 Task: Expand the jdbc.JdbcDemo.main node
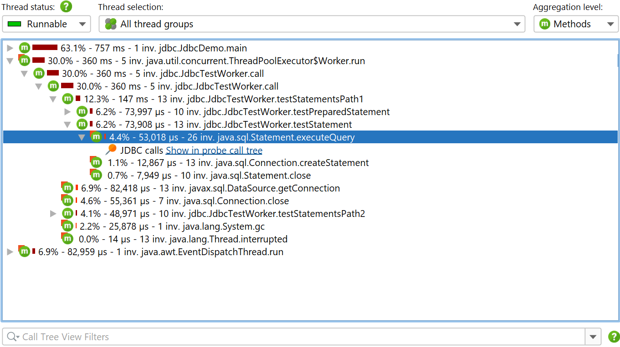[x=10, y=48]
